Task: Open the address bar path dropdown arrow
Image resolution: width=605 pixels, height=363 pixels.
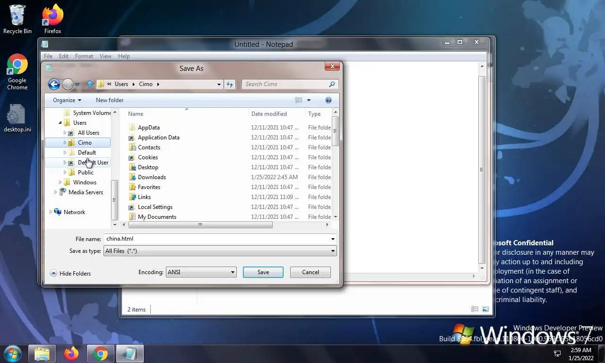Action: 219,84
